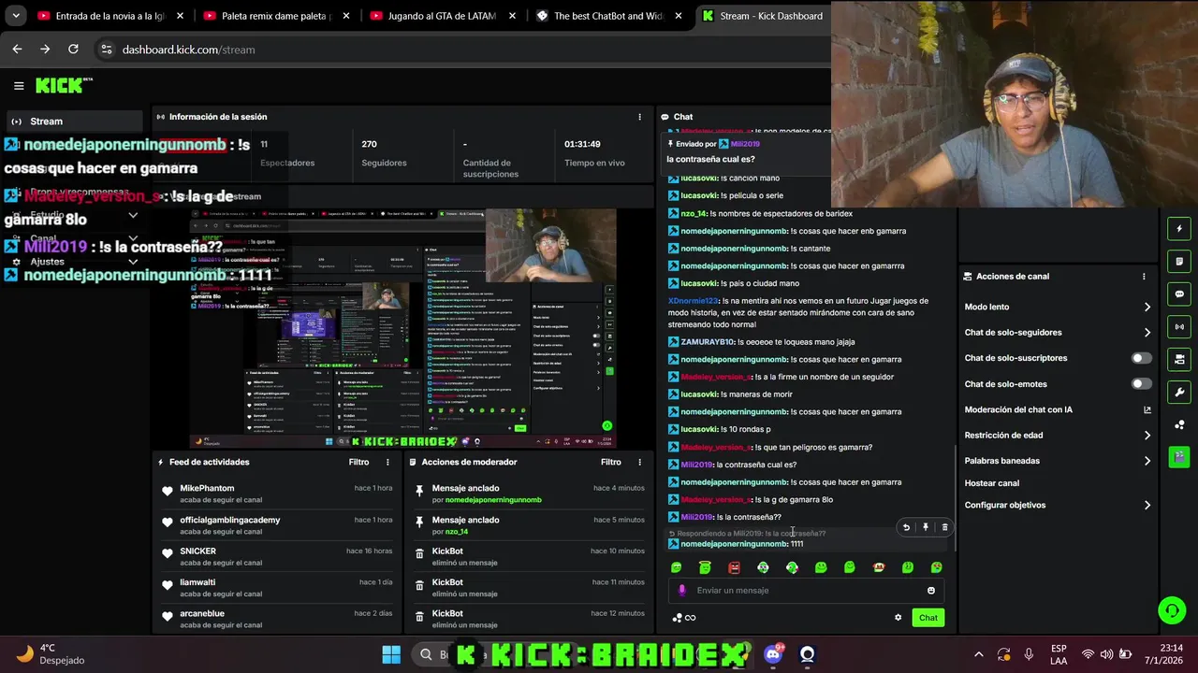Open the green headset support button
The height and width of the screenshot is (673, 1198).
(1172, 610)
